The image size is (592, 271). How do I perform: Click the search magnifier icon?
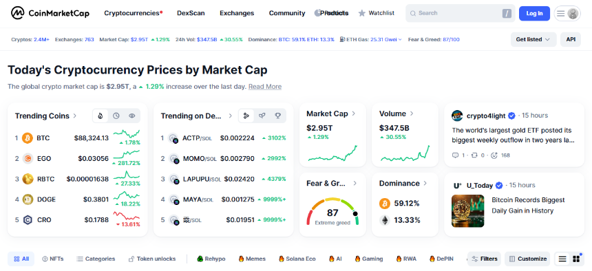[413, 13]
